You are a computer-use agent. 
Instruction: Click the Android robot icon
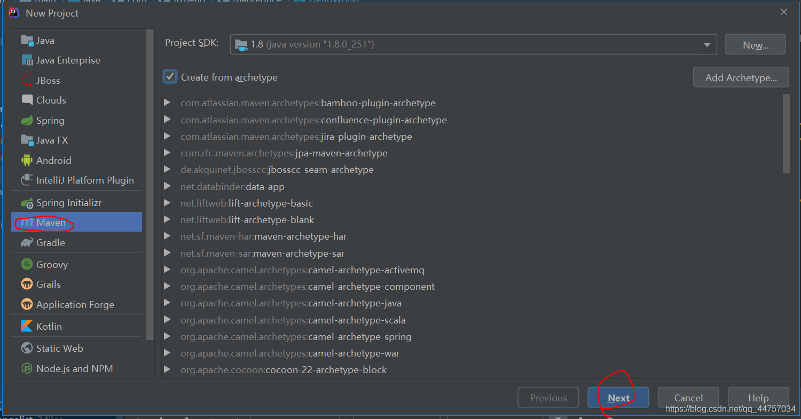tap(27, 160)
